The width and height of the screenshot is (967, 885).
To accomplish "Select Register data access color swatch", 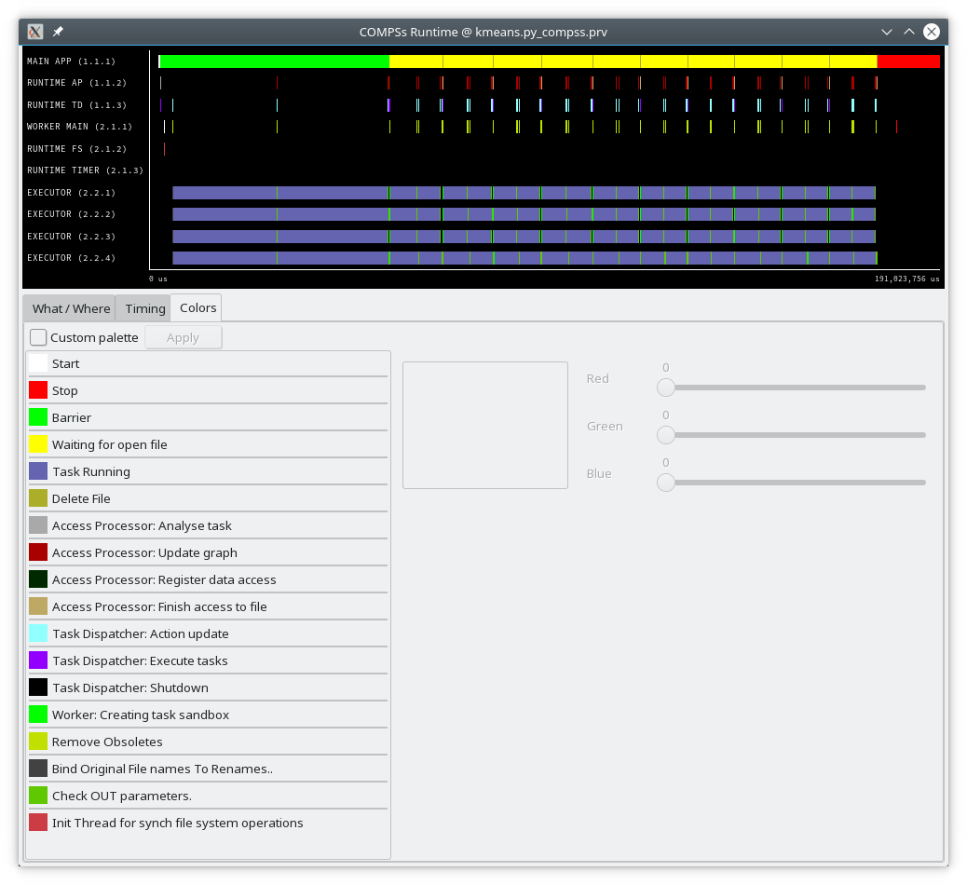I will pos(38,579).
